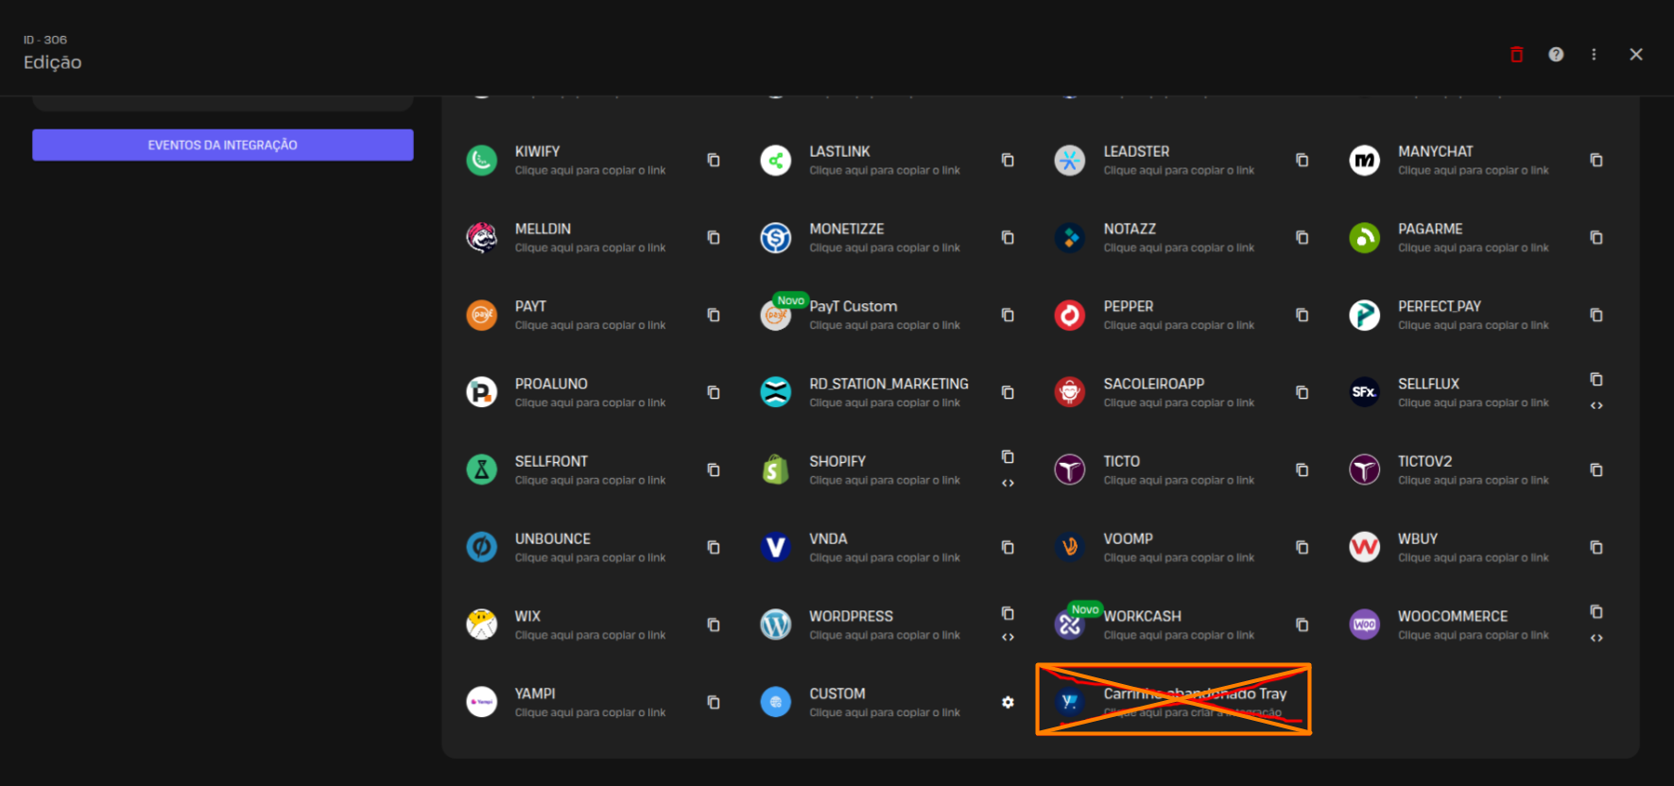Select the MONETIZZE integration name
The height and width of the screenshot is (786, 1674).
click(847, 229)
